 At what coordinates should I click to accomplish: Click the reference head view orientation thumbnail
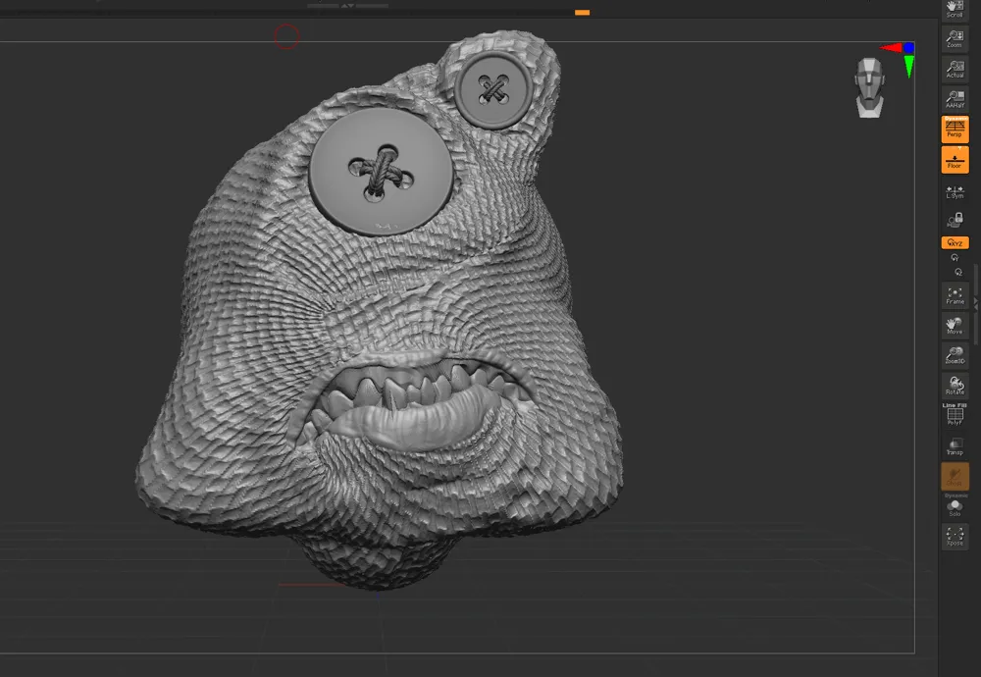(868, 87)
